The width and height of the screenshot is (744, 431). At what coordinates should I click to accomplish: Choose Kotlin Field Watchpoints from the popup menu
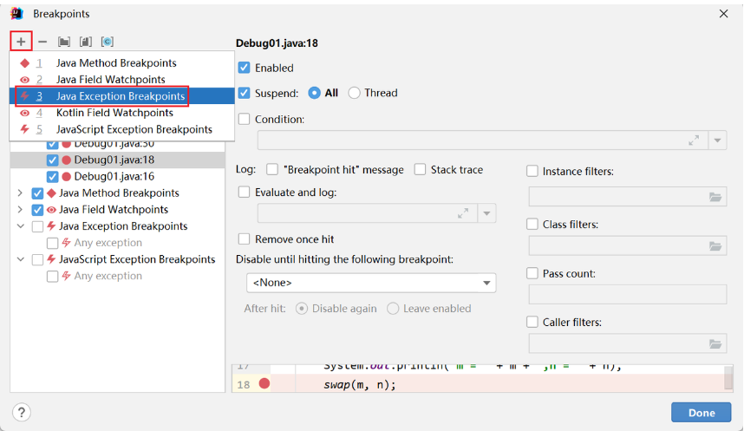(122, 113)
